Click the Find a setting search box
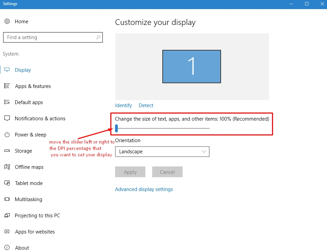This screenshot has width=327, height=252. coord(53,37)
